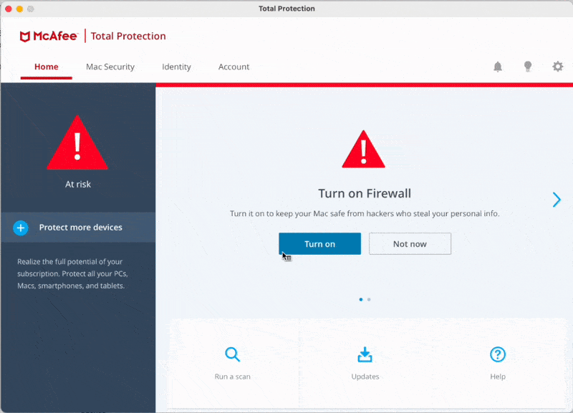The image size is (573, 413).
Task: Click the Run a scan label
Action: [232, 376]
